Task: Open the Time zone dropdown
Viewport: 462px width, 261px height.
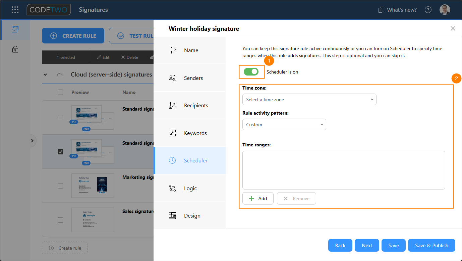Action: click(309, 100)
